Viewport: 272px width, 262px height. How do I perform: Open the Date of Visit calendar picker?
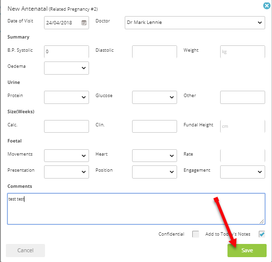tap(84, 22)
